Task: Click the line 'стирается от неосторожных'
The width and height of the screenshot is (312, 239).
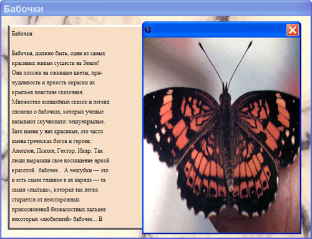Action: pos(46,200)
